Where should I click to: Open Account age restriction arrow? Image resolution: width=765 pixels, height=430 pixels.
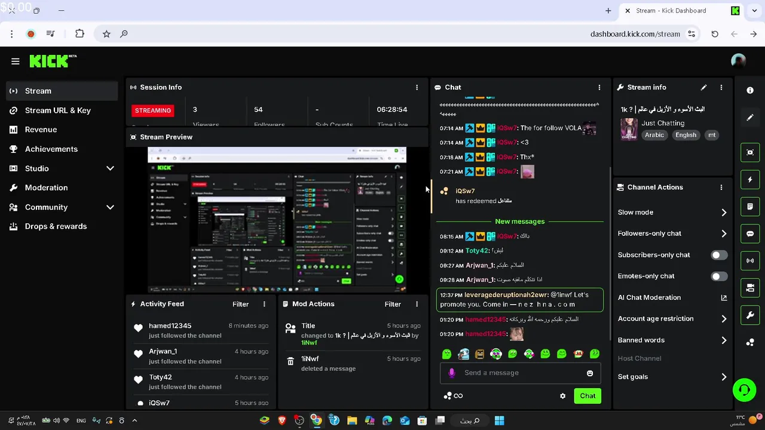(x=724, y=319)
